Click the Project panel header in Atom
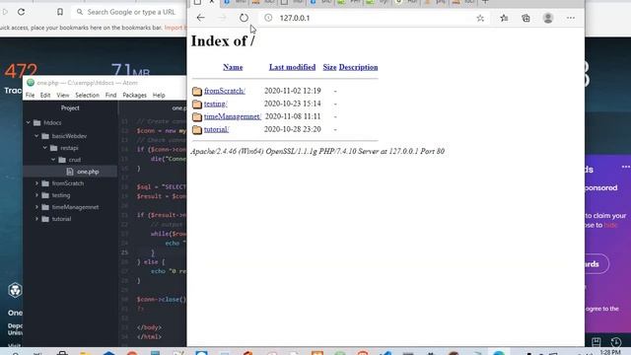This screenshot has width=631, height=355. click(70, 107)
